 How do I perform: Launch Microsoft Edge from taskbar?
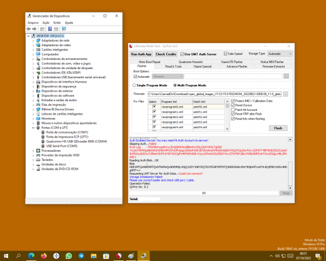31,256
